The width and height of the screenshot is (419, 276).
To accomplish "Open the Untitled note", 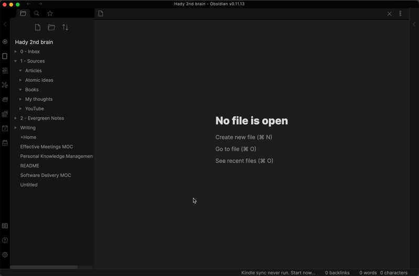I will click(29, 185).
